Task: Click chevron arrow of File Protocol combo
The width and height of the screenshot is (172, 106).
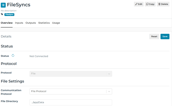Action: pyautogui.click(x=109, y=92)
